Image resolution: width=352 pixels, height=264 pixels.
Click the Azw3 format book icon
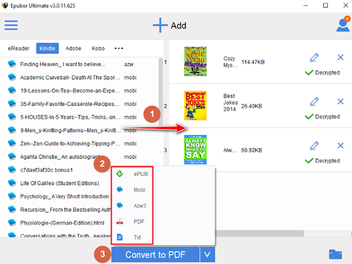point(120,205)
